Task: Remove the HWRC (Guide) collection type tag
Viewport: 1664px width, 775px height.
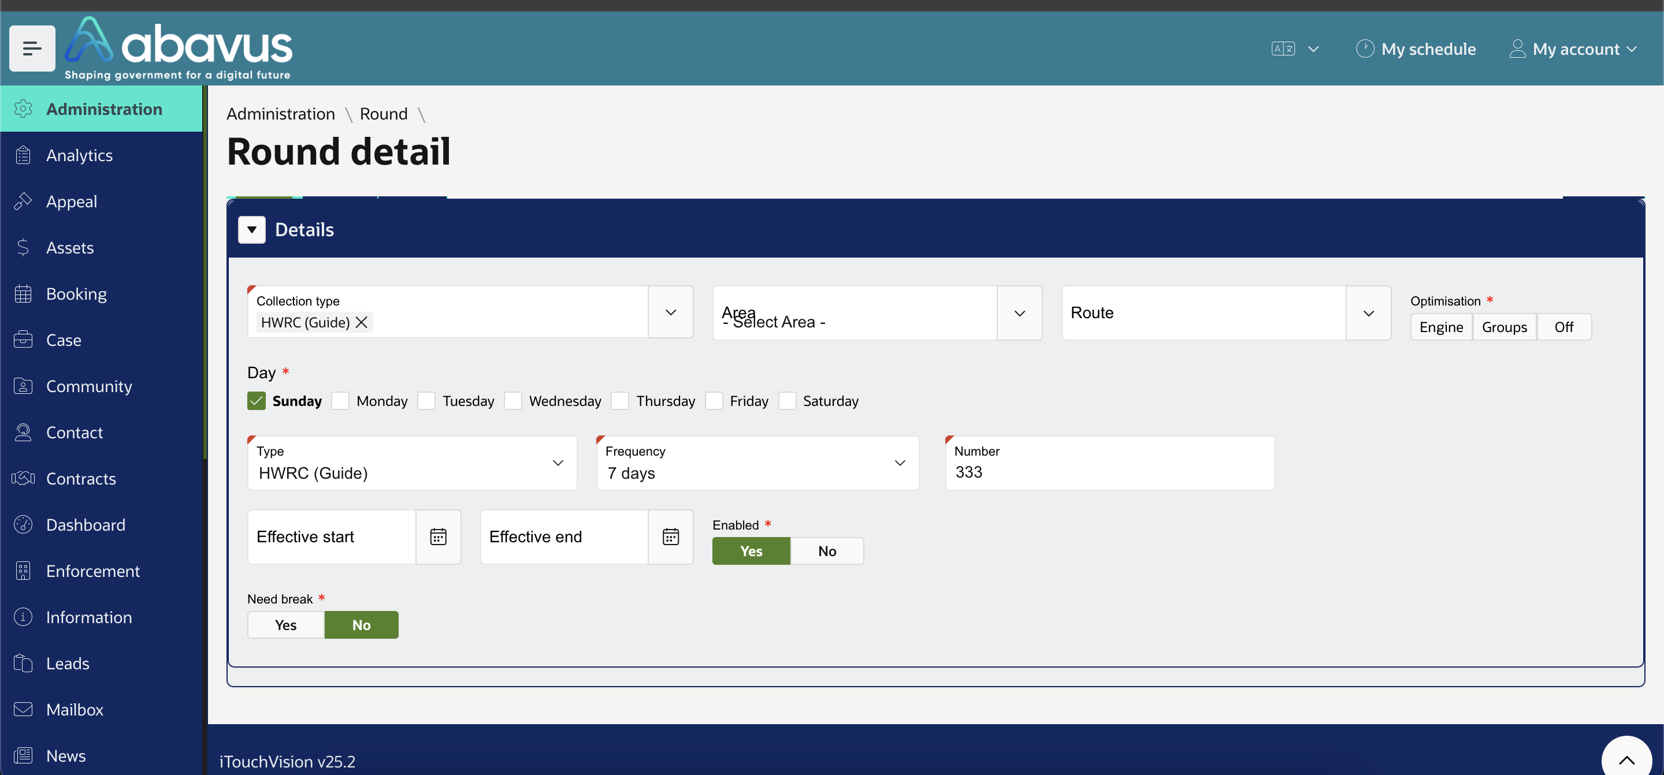Action: click(x=362, y=322)
